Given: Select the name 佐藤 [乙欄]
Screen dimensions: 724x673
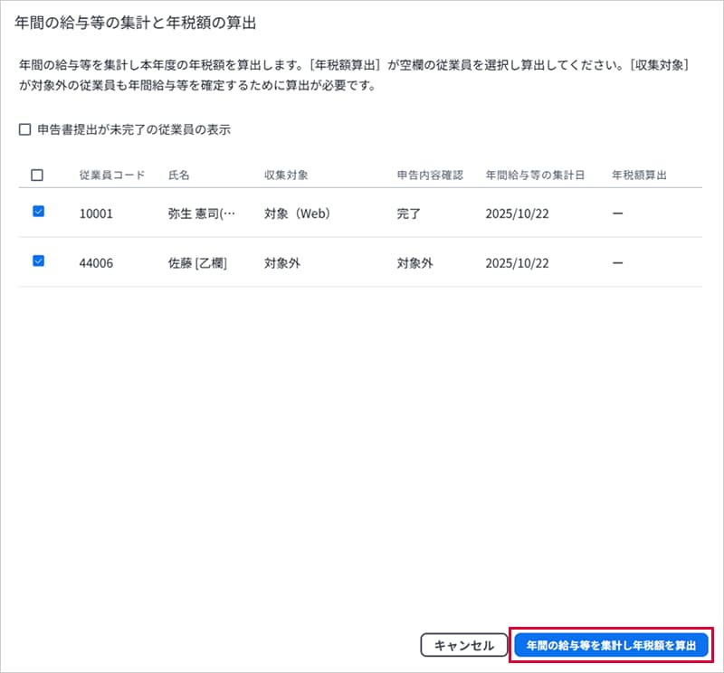Looking at the screenshot, I should (197, 263).
